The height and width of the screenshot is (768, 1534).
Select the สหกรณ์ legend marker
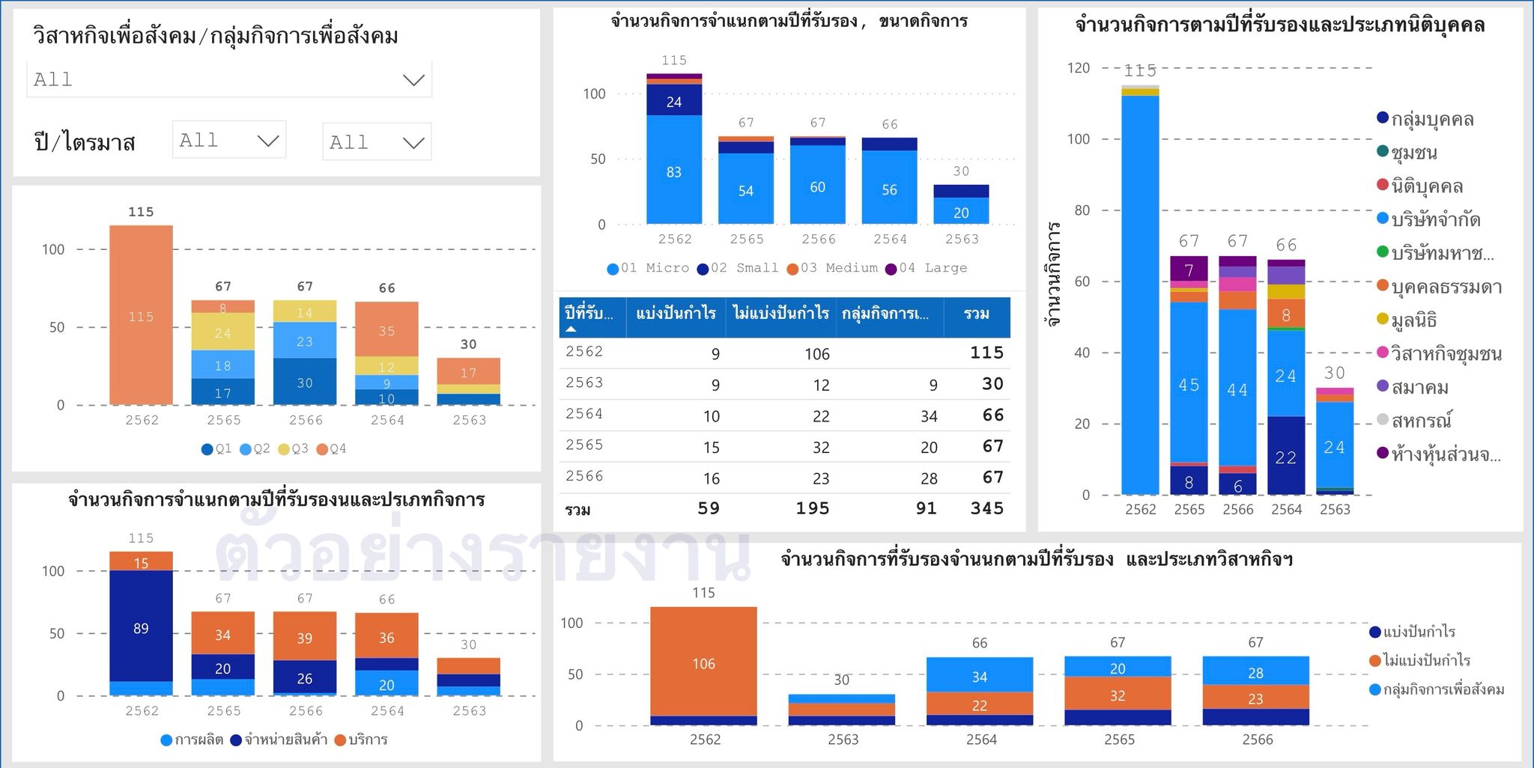pos(1383,420)
